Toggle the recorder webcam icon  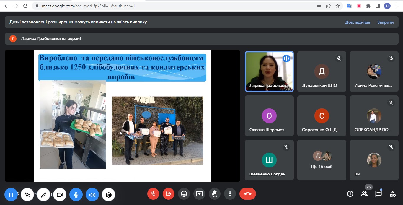pyautogui.click(x=60, y=195)
